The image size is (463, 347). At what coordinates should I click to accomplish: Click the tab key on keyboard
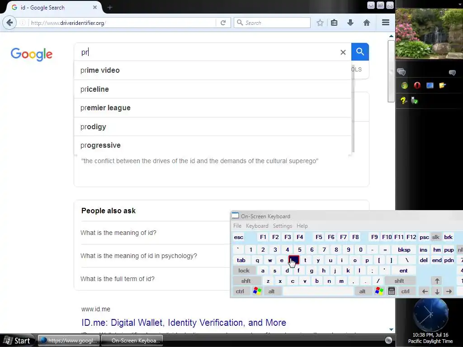(241, 260)
